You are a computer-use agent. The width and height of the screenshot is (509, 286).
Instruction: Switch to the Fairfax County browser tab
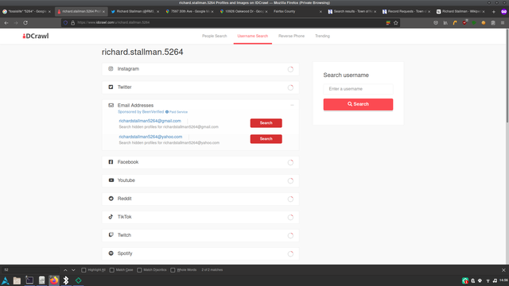point(297,11)
